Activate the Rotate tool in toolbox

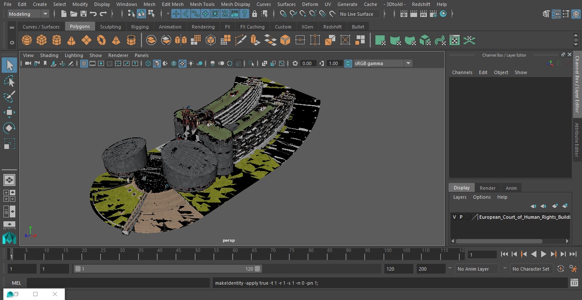(9, 128)
